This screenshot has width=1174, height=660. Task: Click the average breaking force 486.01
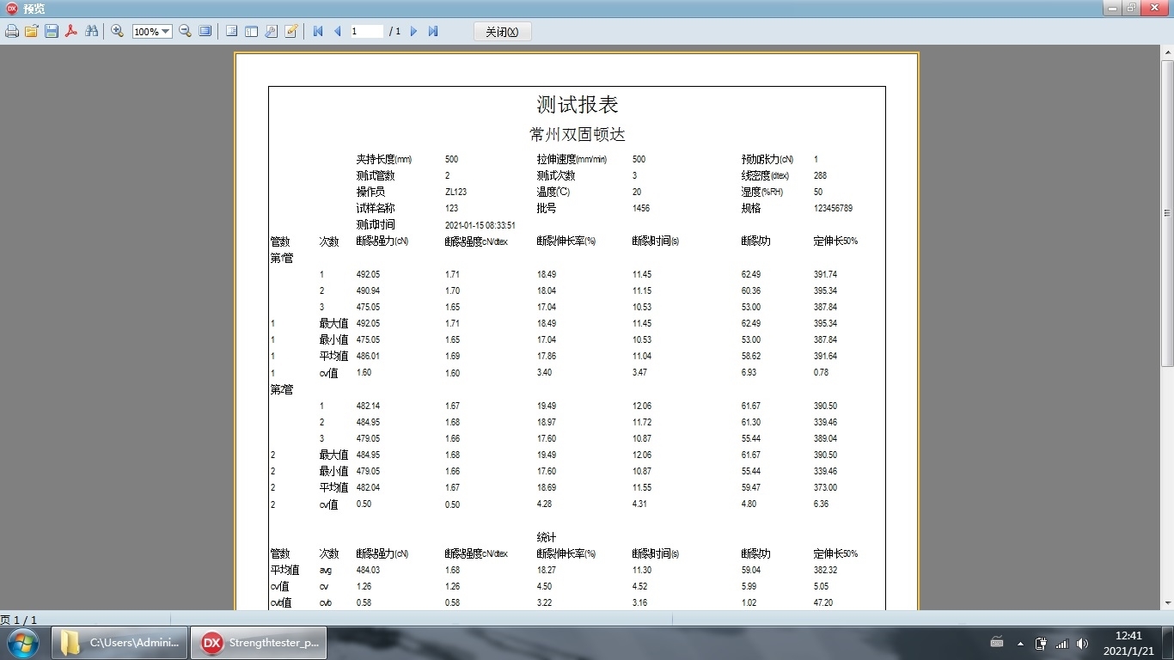[x=368, y=356]
